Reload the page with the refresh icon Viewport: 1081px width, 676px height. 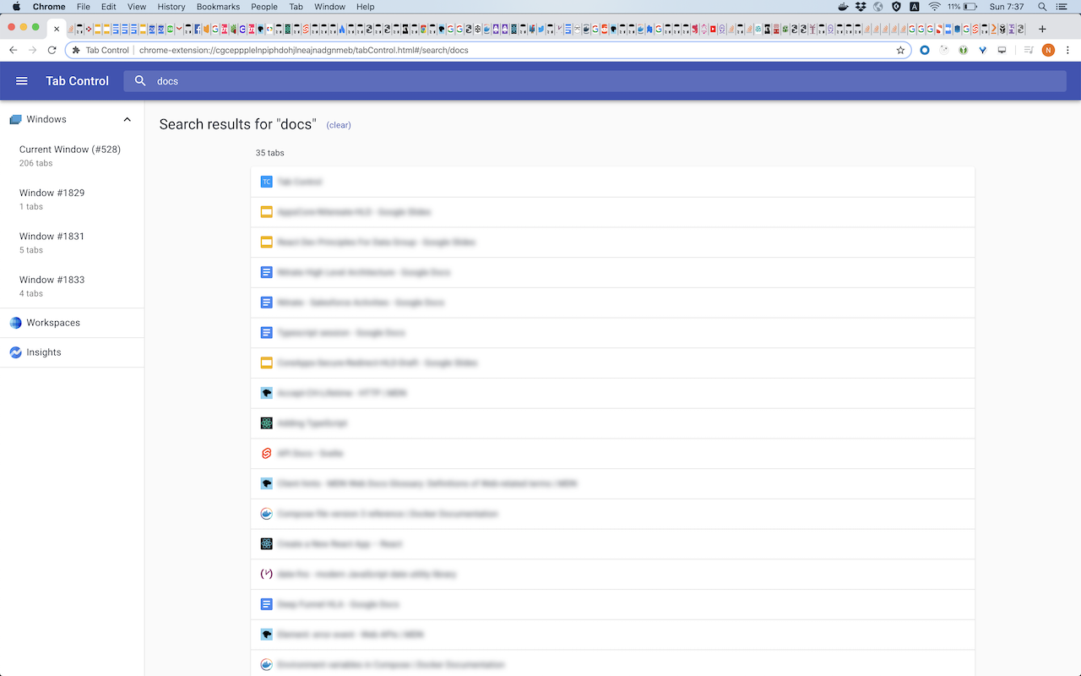pos(52,50)
